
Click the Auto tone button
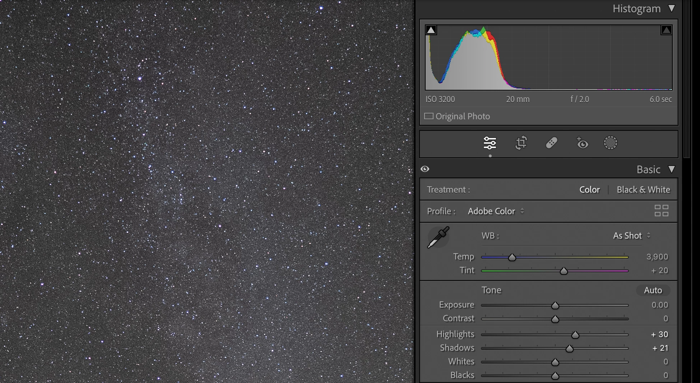point(653,290)
